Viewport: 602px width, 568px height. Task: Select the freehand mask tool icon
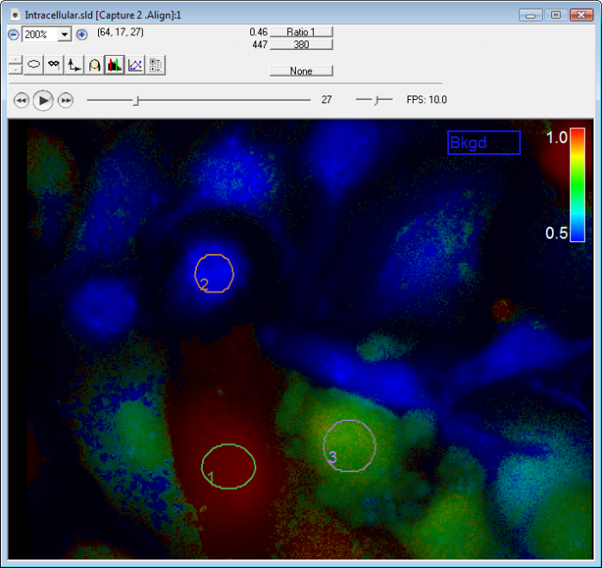point(54,64)
